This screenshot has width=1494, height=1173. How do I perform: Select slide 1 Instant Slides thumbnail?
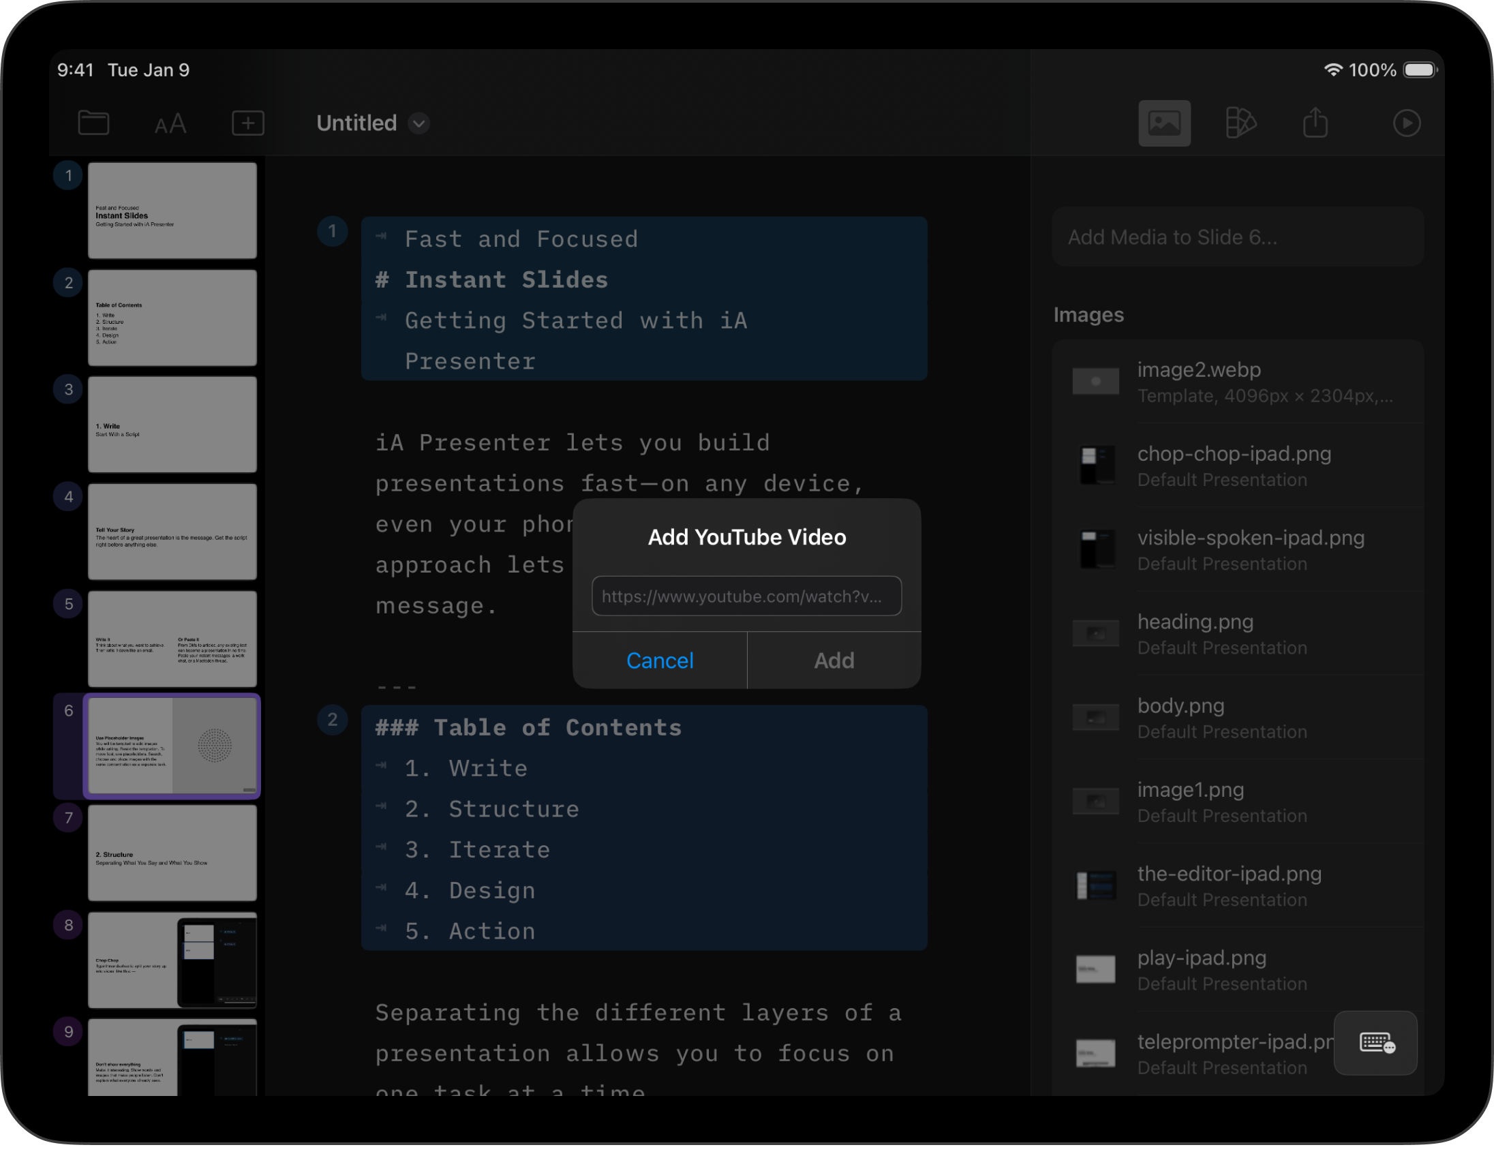(172, 210)
